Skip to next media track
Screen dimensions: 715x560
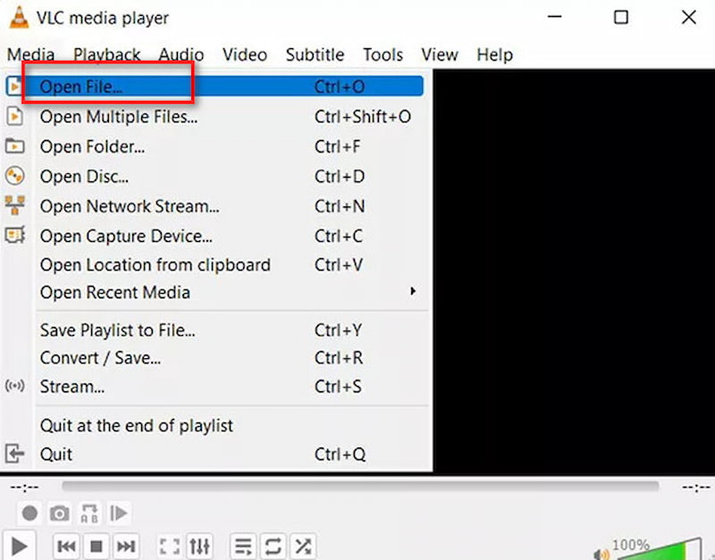[x=126, y=546]
